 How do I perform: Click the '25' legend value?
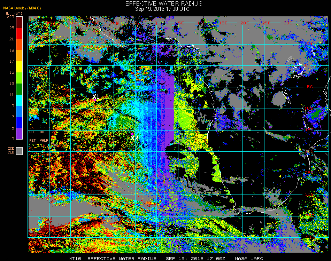(x=11, y=28)
